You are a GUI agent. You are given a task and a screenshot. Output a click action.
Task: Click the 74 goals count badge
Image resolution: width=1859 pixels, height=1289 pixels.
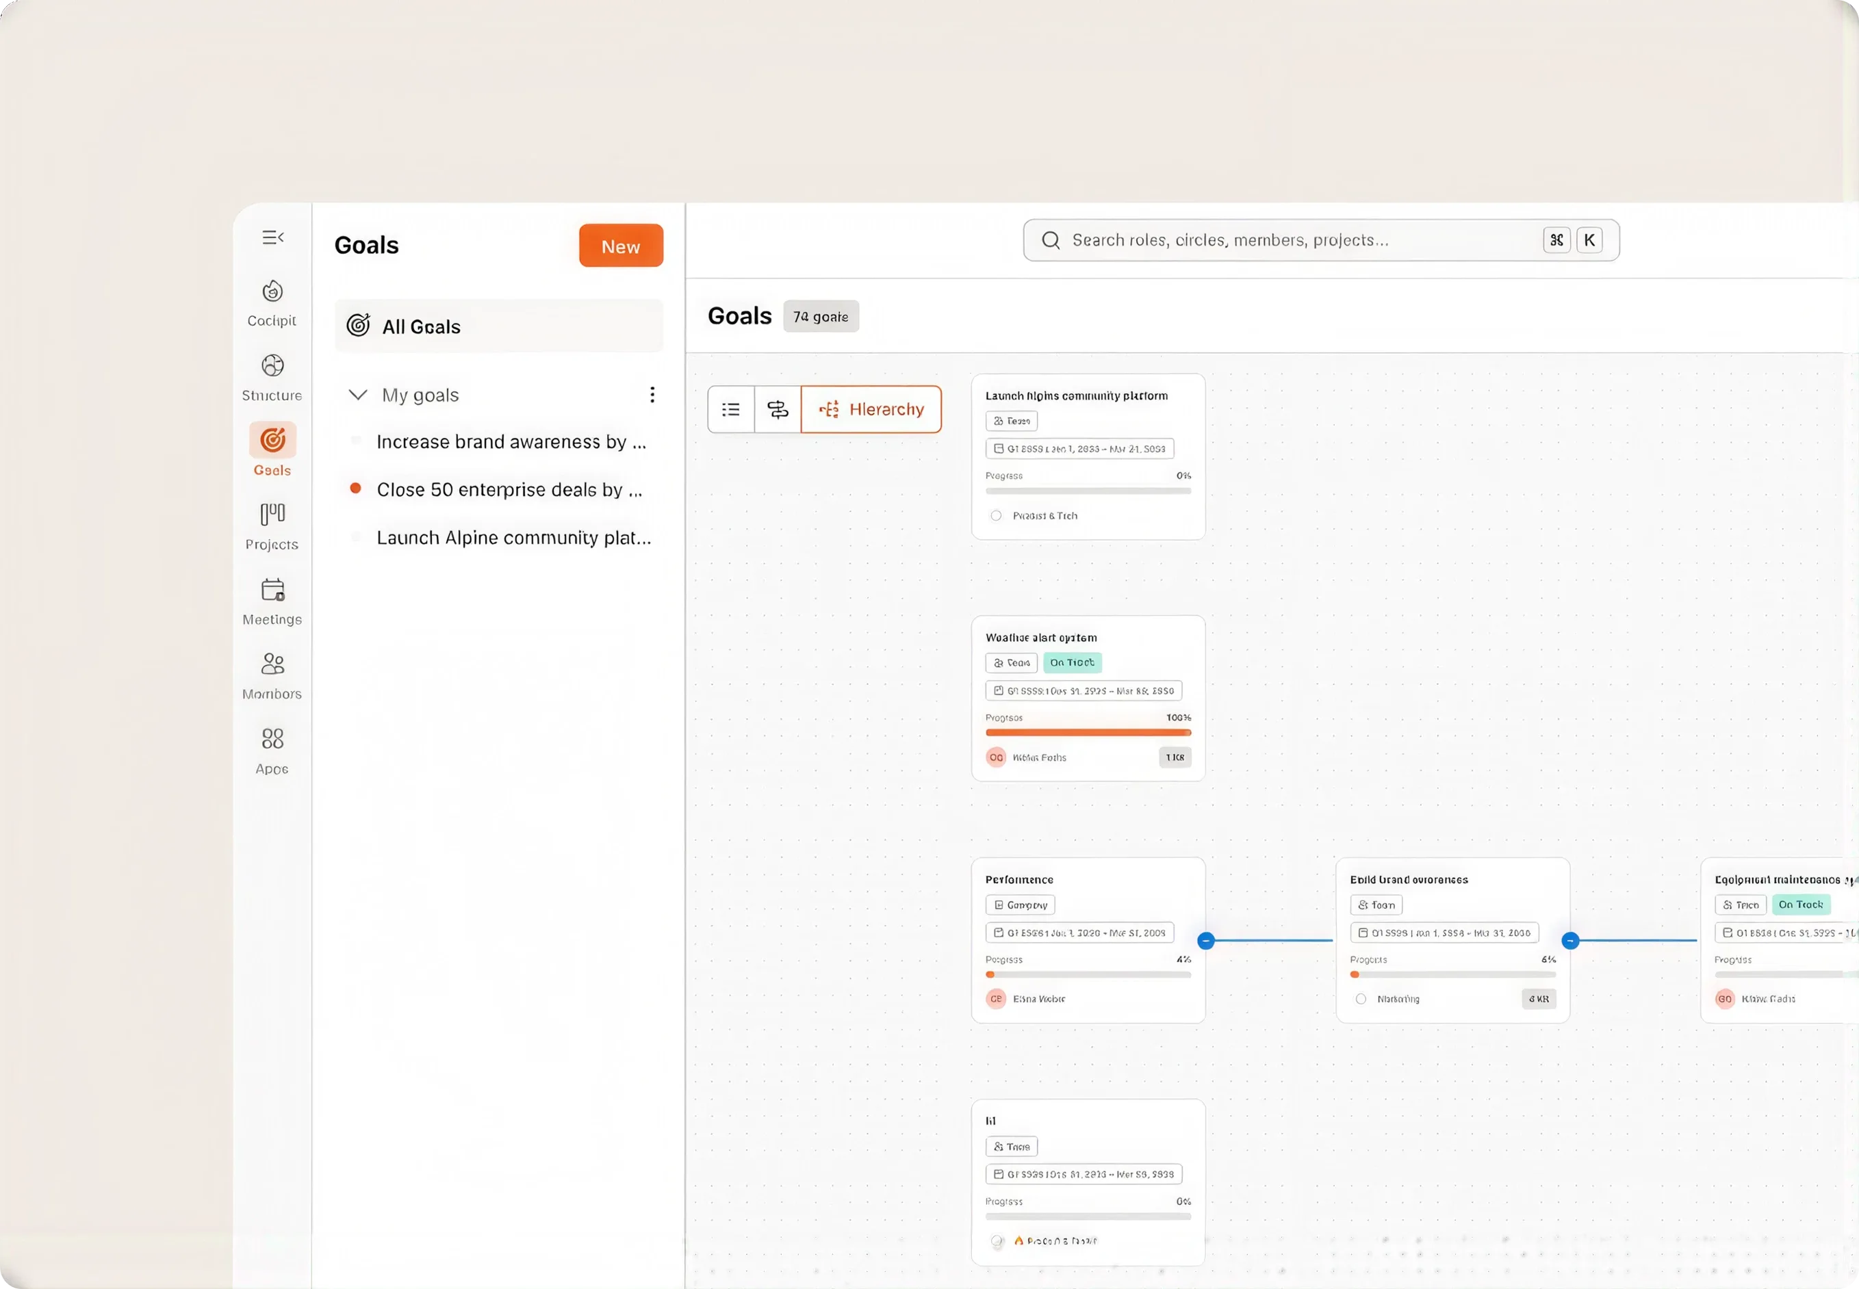(x=821, y=317)
